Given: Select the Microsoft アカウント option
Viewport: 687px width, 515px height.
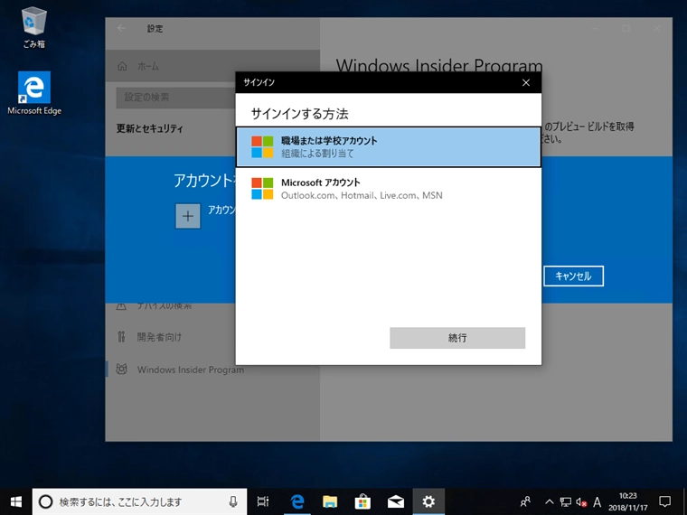Looking at the screenshot, I should (x=388, y=188).
